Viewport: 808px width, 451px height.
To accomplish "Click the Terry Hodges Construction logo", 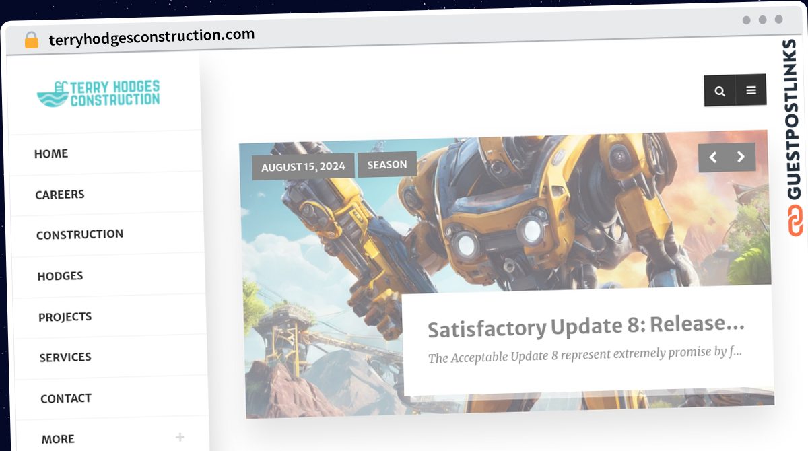I will [98, 94].
